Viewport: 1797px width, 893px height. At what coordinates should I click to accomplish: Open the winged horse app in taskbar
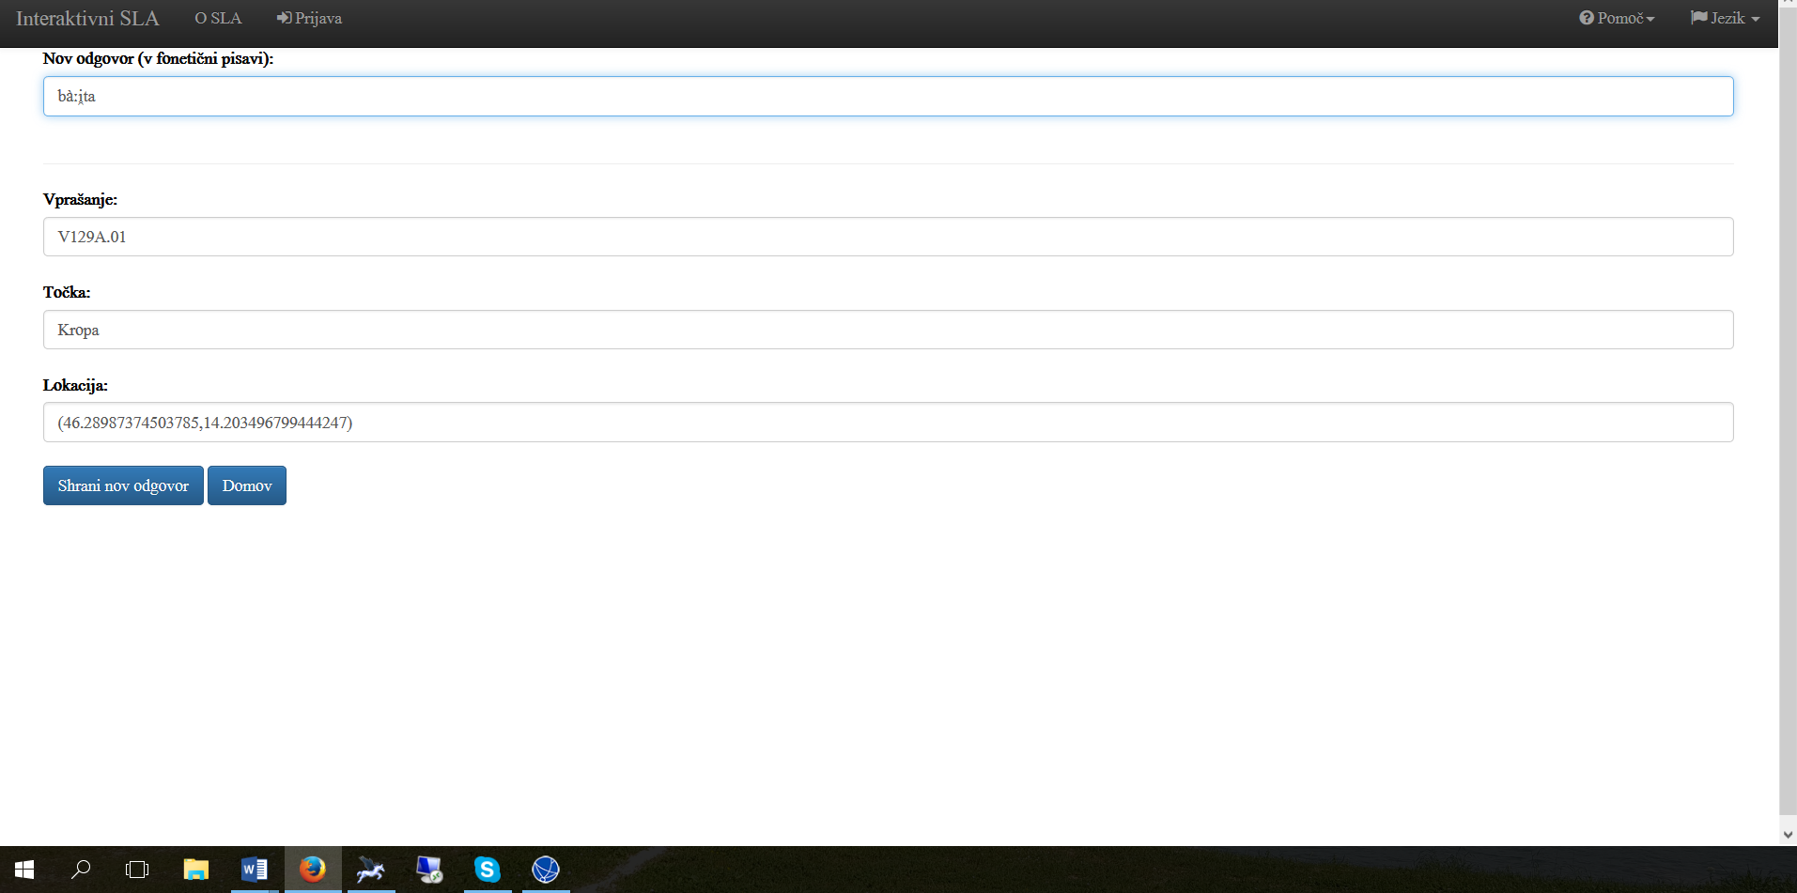point(371,870)
